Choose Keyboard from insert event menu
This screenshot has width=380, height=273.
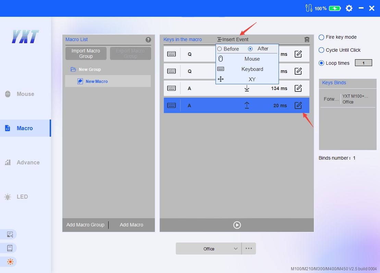[x=252, y=69]
